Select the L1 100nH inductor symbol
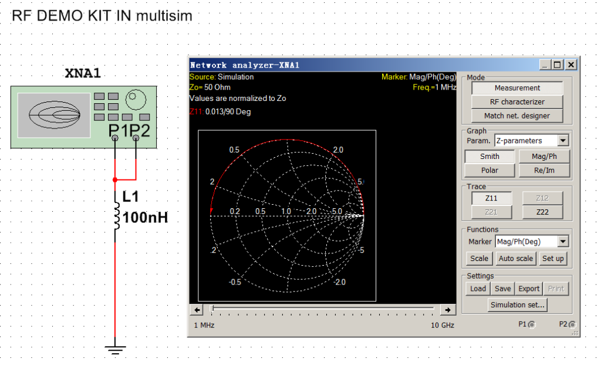This screenshot has width=601, height=366. click(x=116, y=215)
